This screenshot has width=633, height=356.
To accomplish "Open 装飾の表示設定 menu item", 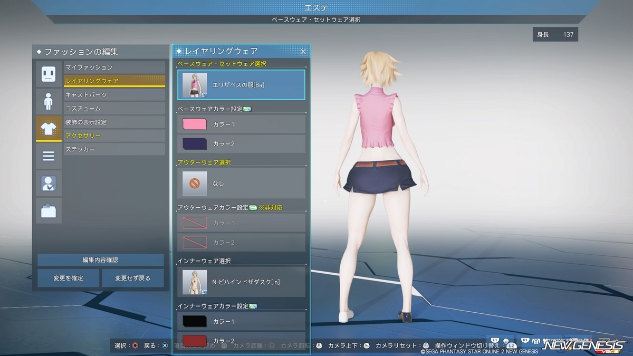I will tap(114, 122).
